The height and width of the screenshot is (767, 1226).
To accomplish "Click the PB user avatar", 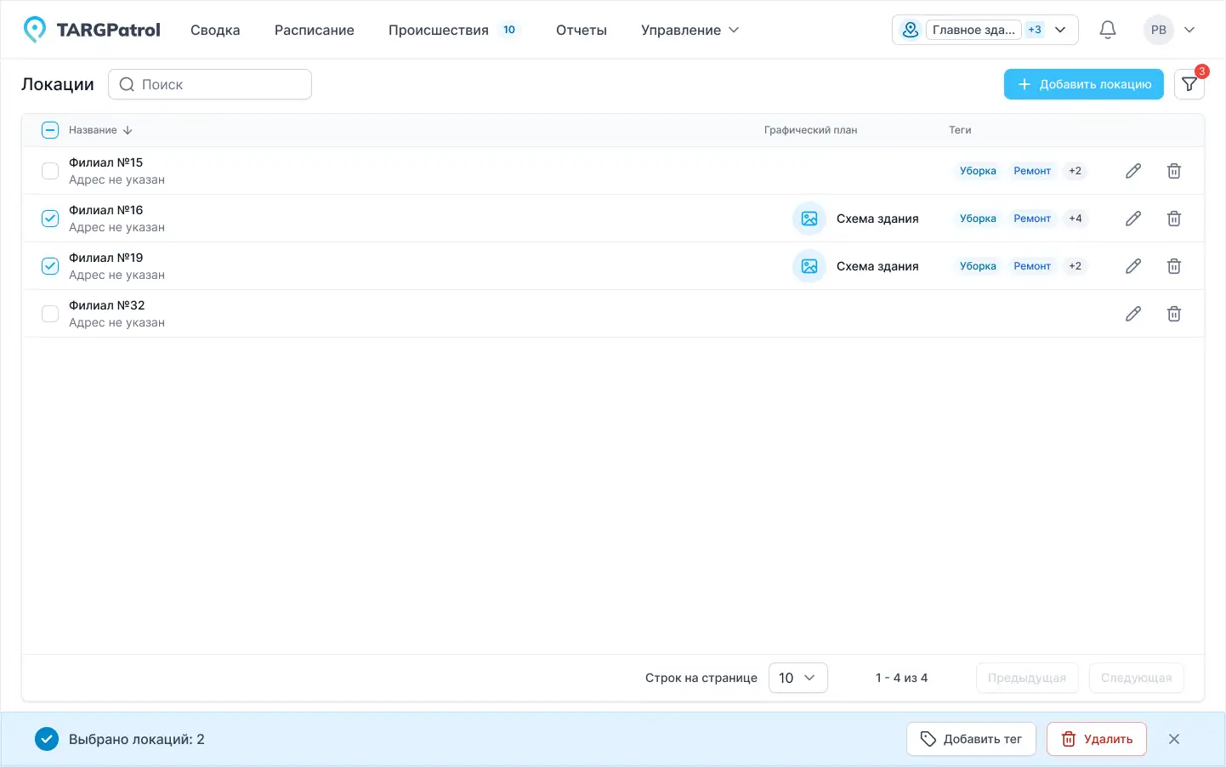I will (x=1159, y=30).
